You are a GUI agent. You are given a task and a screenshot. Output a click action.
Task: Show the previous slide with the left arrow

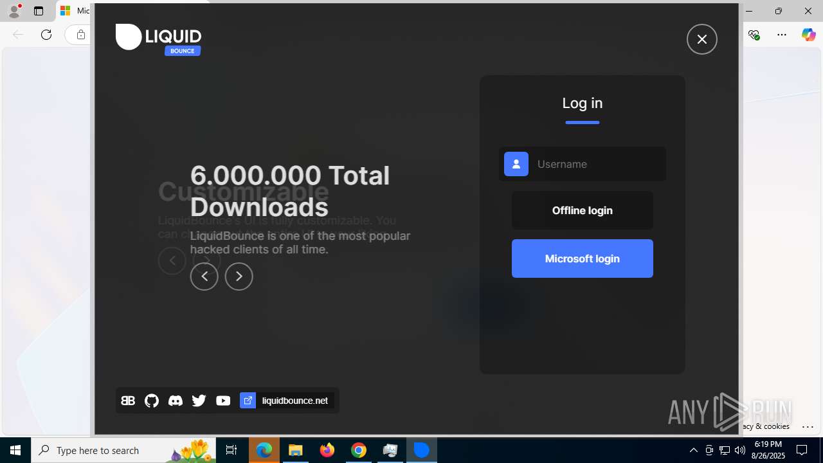point(204,277)
